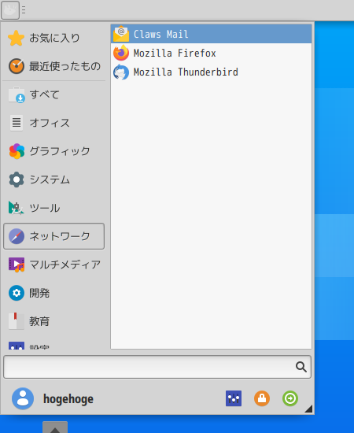The height and width of the screenshot is (433, 354).
Task: Click the magnifier search icon
Action: pyautogui.click(x=301, y=367)
